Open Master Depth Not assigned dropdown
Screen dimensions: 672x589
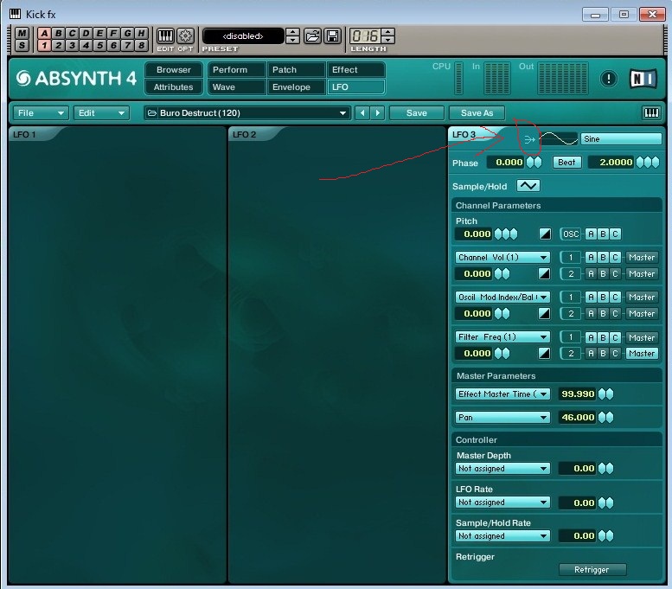pyautogui.click(x=502, y=469)
